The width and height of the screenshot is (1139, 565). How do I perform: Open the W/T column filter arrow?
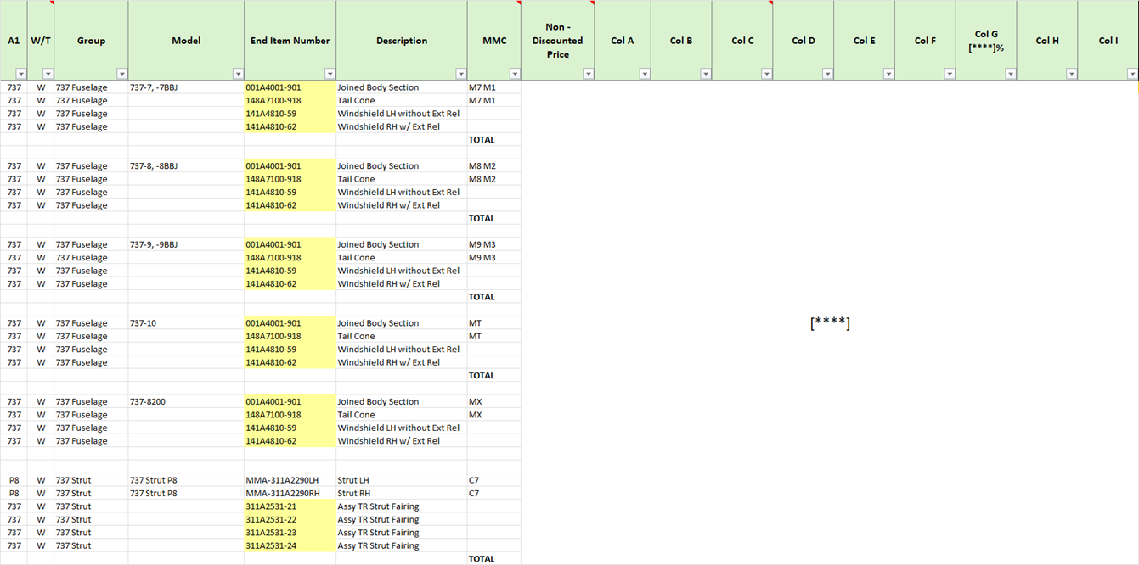point(48,74)
